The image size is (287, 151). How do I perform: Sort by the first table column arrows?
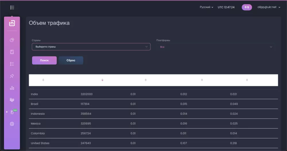tap(43, 80)
